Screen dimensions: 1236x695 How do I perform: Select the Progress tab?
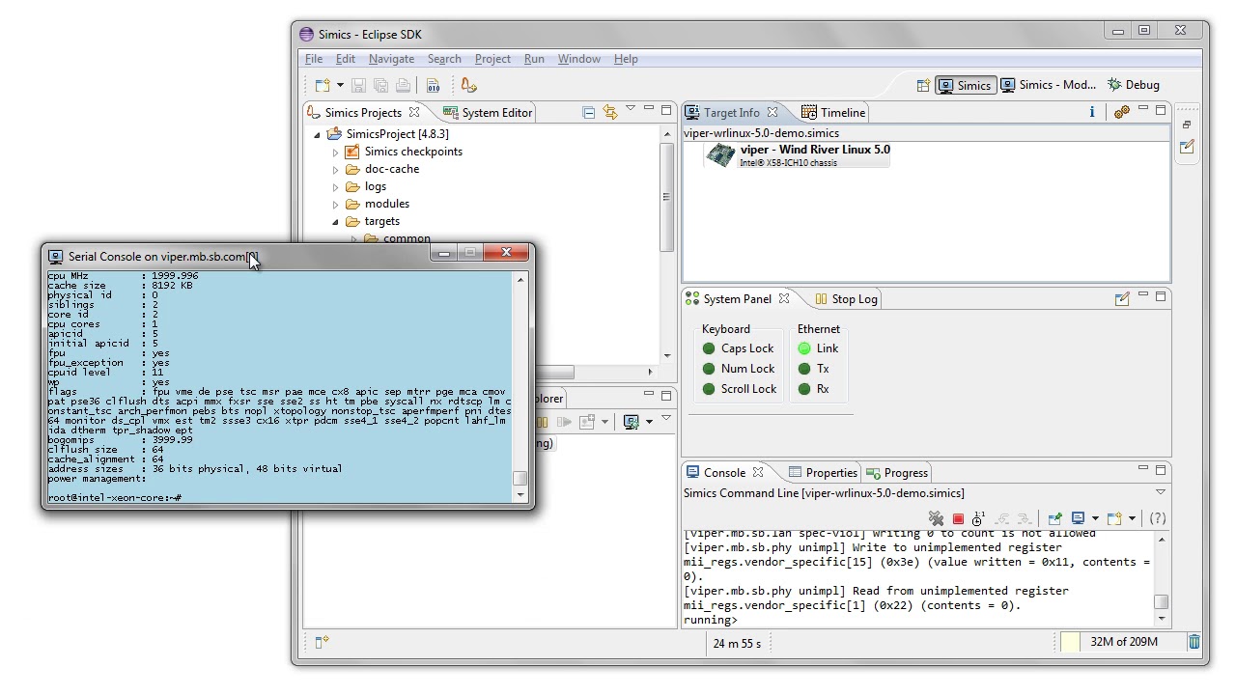point(897,473)
